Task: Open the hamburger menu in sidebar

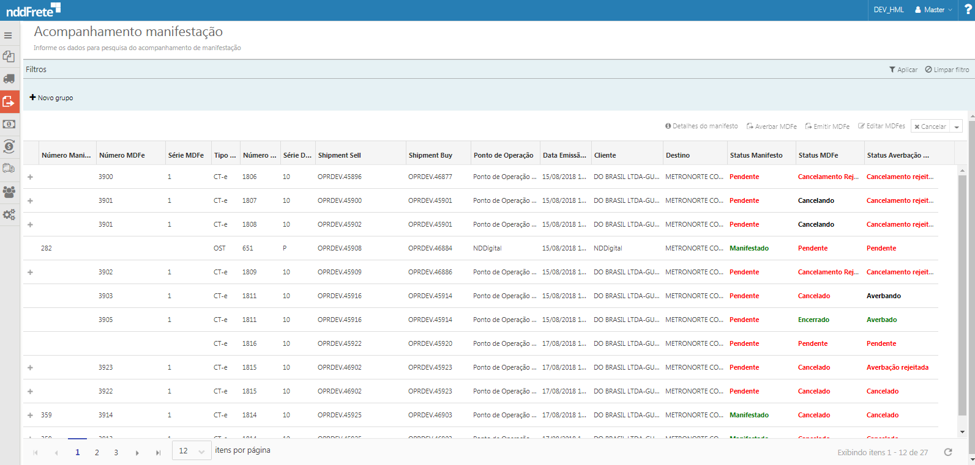Action: pyautogui.click(x=8, y=35)
